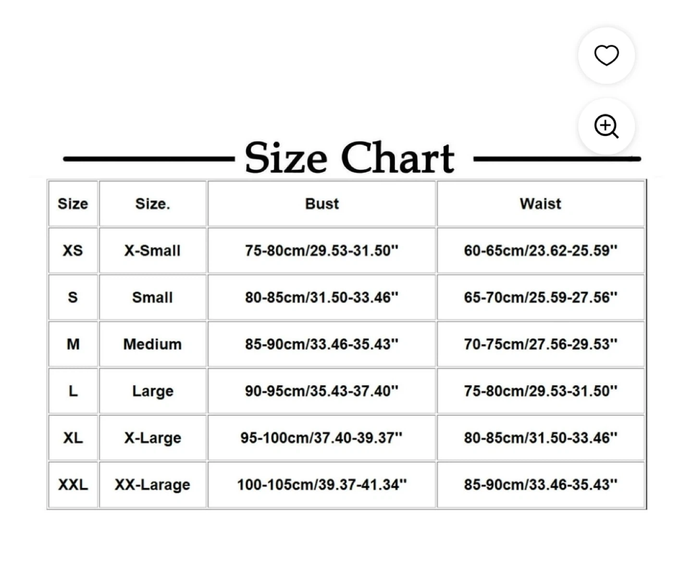Click the X-Small size name cell

coord(152,250)
